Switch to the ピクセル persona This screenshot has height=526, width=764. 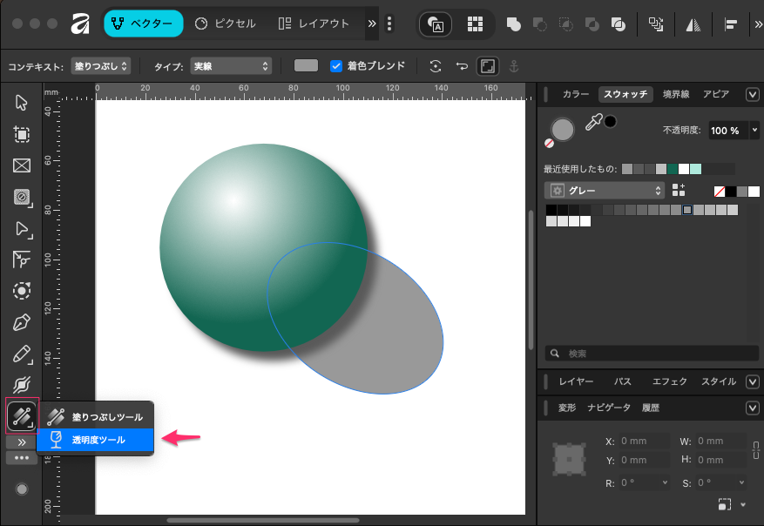[x=224, y=24]
